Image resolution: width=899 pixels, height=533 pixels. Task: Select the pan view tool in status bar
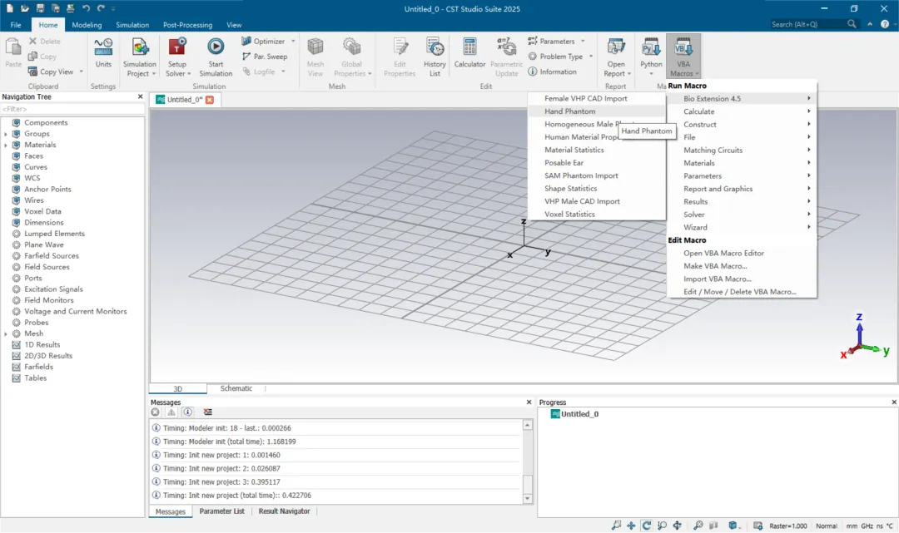tap(631, 526)
